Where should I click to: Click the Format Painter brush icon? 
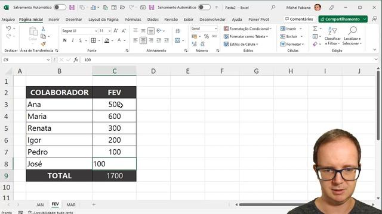click(44, 44)
